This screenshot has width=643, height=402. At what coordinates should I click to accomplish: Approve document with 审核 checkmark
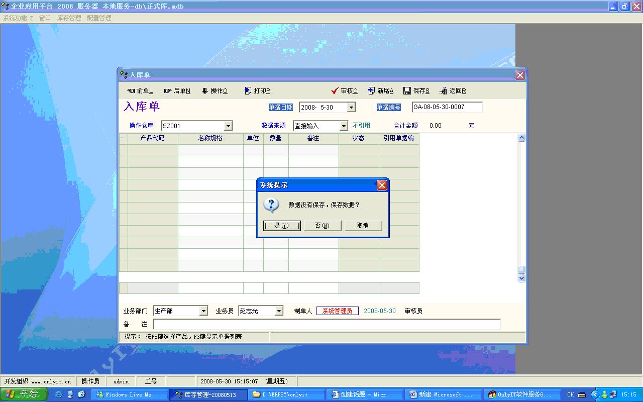[335, 91]
